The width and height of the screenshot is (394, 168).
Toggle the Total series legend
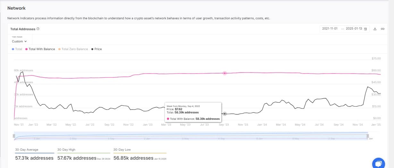(x=17, y=49)
